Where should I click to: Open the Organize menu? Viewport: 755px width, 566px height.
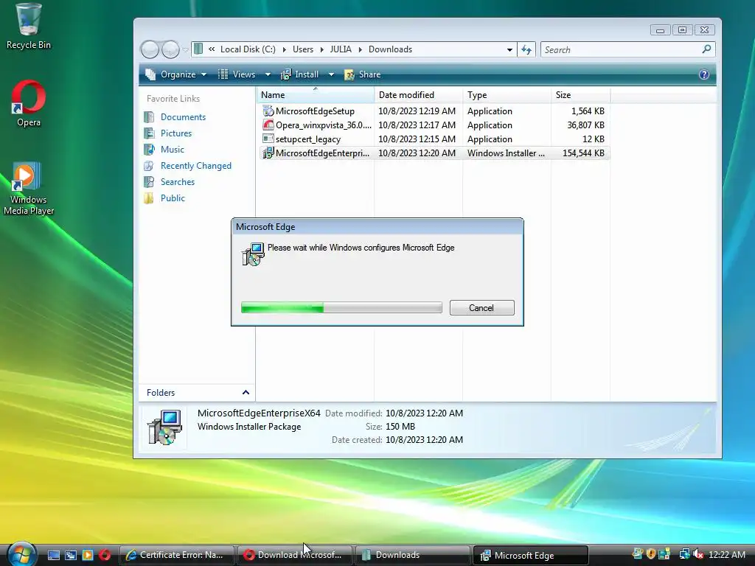[176, 74]
